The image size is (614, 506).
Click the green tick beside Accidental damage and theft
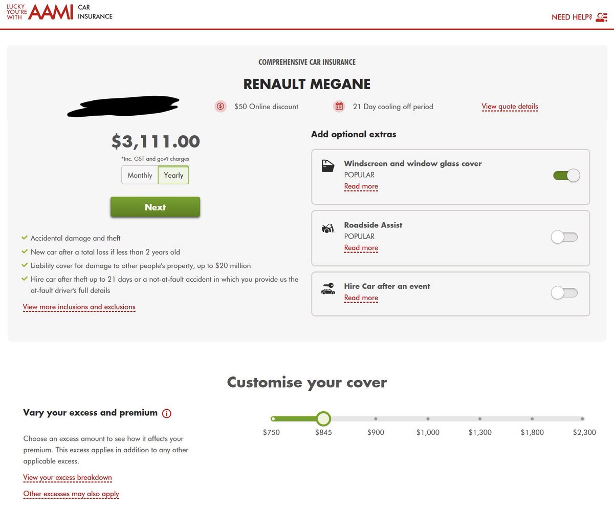click(x=25, y=238)
